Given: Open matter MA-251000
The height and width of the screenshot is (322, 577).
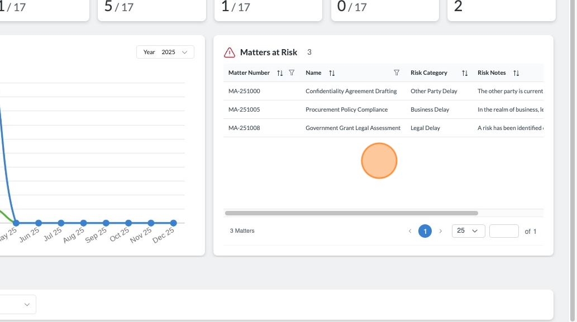Looking at the screenshot, I should tap(244, 91).
